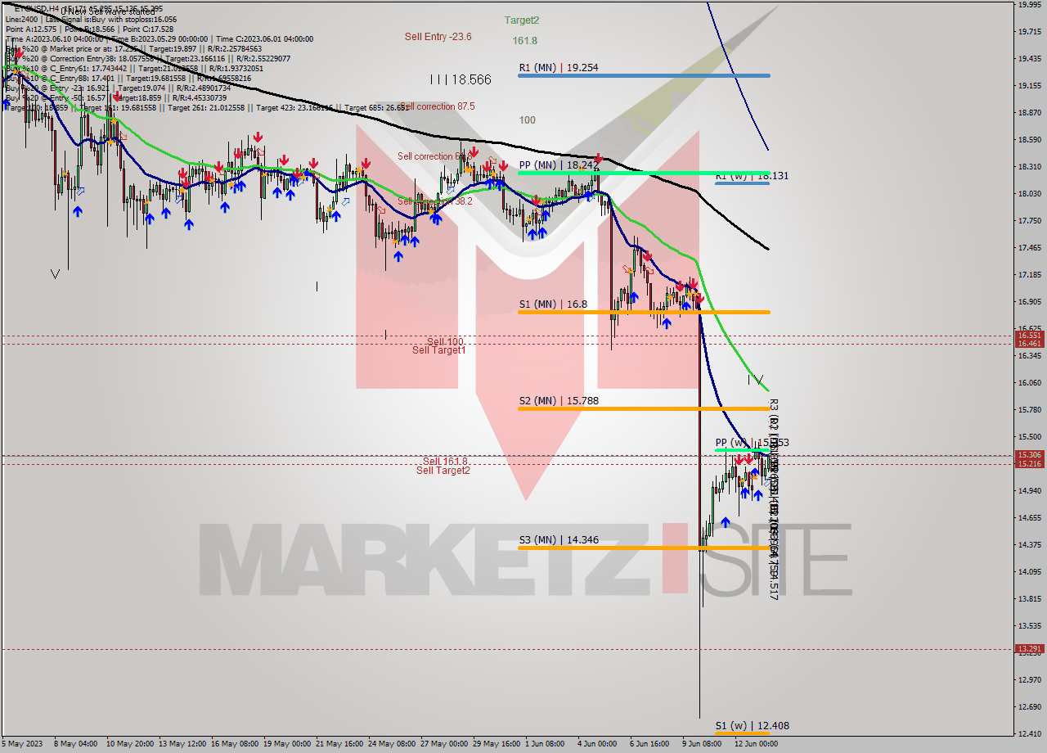This screenshot has height=753, width=1047.
Task: Select the 8 May 04:00 date label
Action: click(x=74, y=745)
